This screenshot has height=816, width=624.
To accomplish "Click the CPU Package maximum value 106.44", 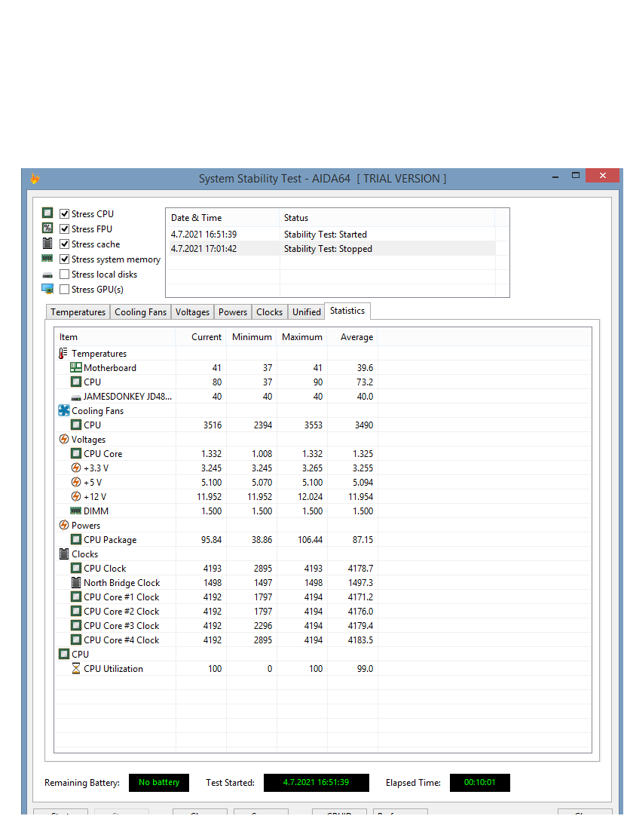I will (310, 540).
